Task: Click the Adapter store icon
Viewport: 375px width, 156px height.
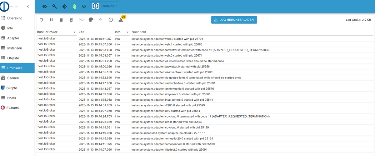Action: (3, 38)
